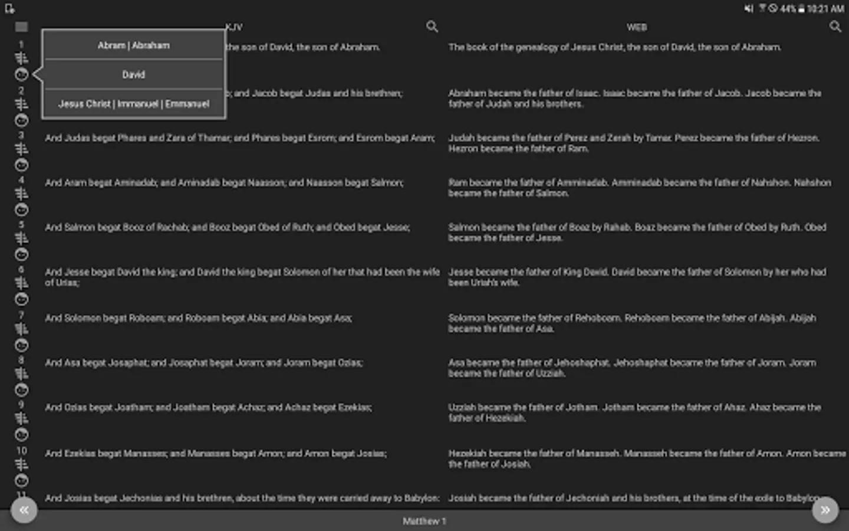Go to the previous chapter with the left arrows

tap(24, 510)
